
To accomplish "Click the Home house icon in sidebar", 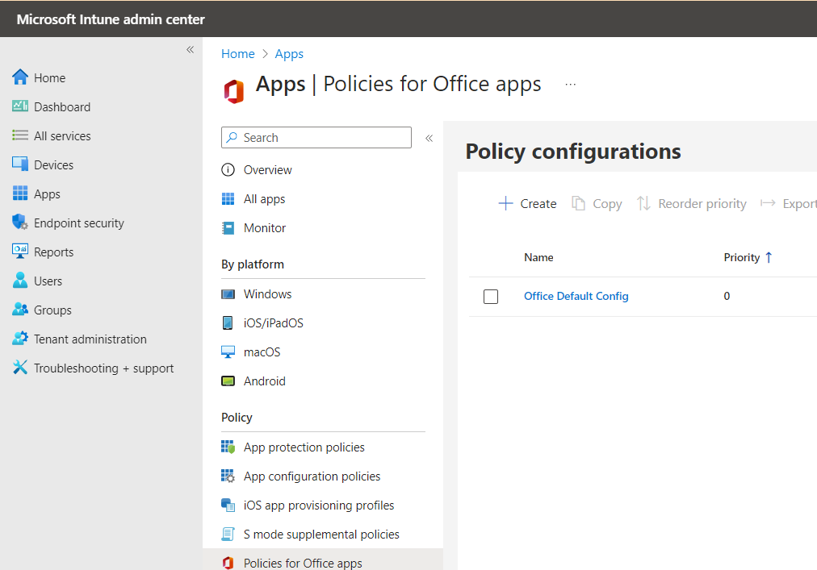I will tap(20, 77).
